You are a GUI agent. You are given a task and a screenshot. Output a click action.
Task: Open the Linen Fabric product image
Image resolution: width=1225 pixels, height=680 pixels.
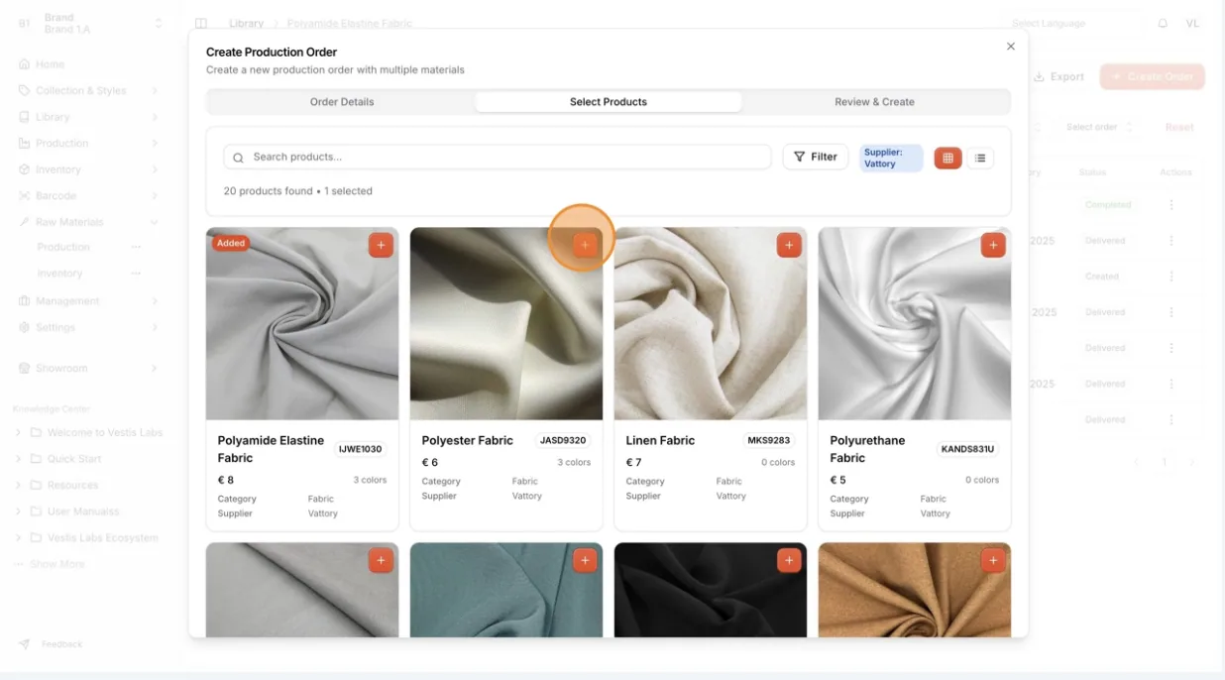(711, 324)
